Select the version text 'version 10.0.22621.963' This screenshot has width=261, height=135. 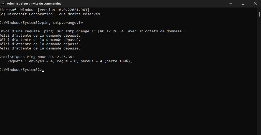click(x=64, y=10)
